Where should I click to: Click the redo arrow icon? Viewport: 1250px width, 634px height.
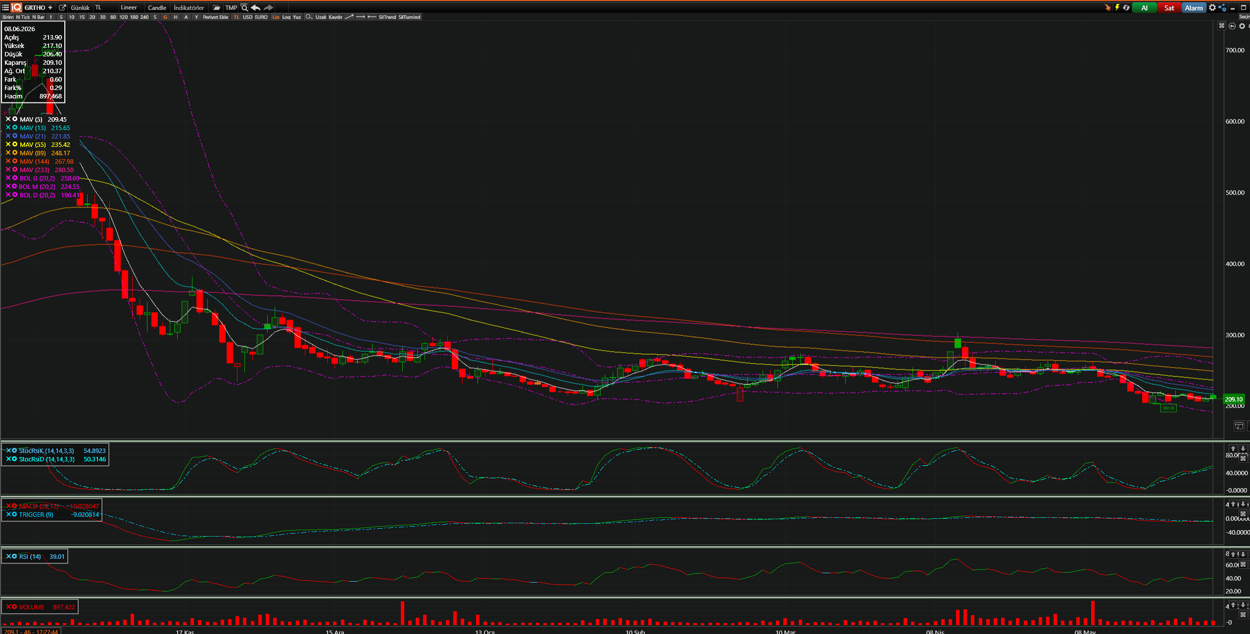pyautogui.click(x=268, y=7)
